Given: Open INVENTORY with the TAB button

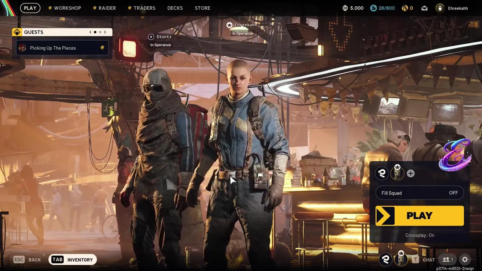Looking at the screenshot, I should pyautogui.click(x=73, y=260).
